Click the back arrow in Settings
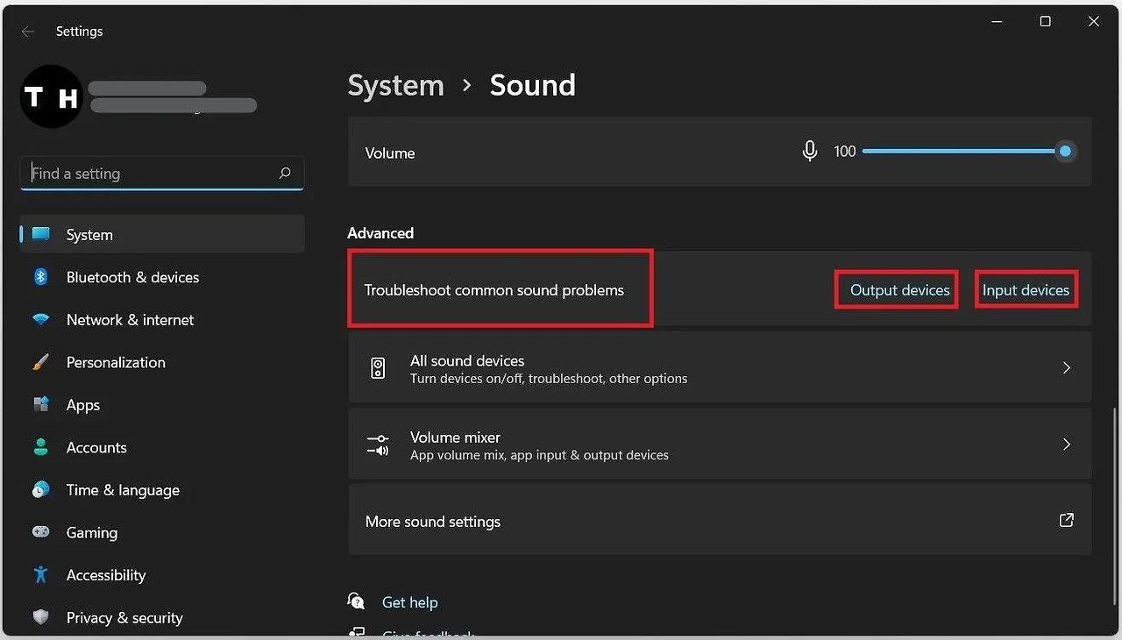The image size is (1122, 640). pos(28,32)
